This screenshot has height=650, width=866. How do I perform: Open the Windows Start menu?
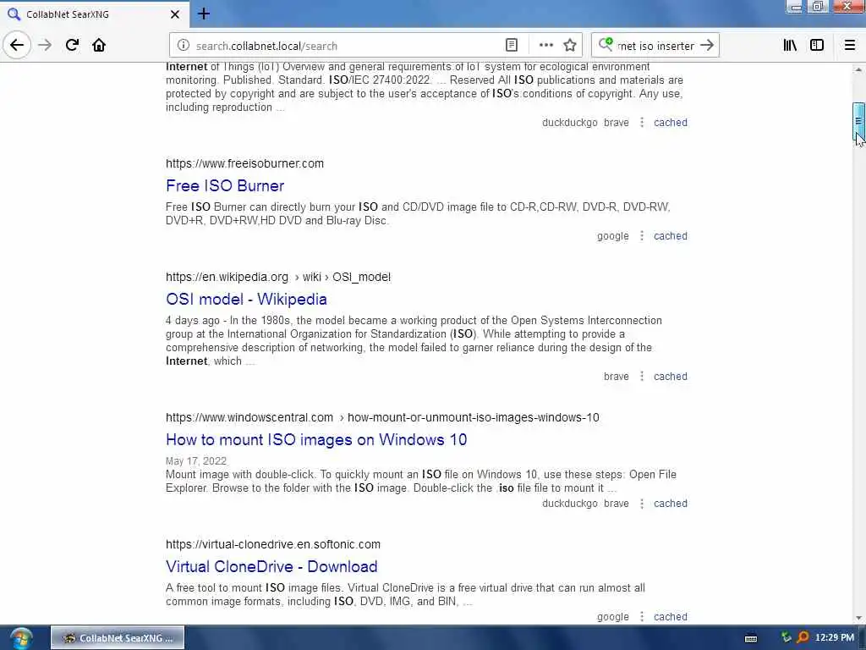[21, 638]
